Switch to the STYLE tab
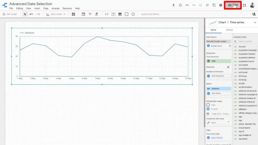This screenshot has height=145, width=258. point(229,30)
